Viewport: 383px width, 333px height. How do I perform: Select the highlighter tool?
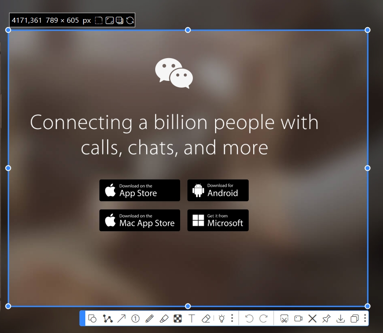click(x=164, y=318)
